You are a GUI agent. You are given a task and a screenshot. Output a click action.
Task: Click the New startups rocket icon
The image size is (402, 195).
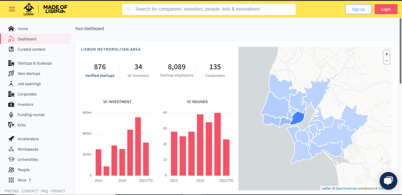pos(11,74)
